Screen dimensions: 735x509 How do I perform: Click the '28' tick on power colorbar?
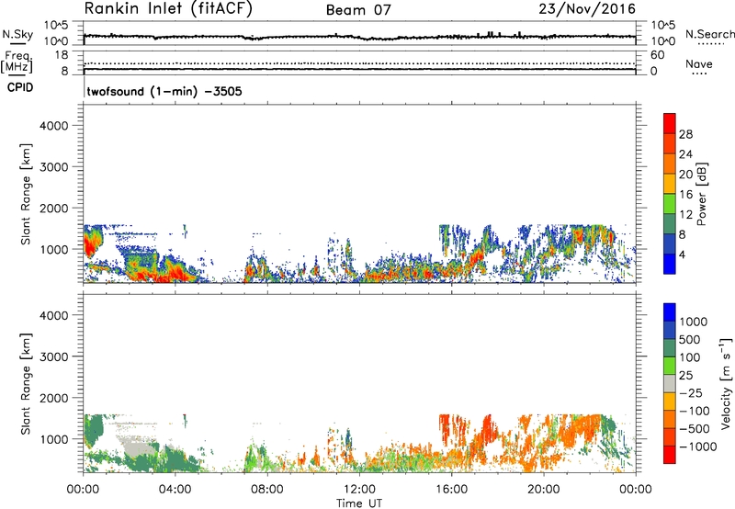click(x=685, y=134)
